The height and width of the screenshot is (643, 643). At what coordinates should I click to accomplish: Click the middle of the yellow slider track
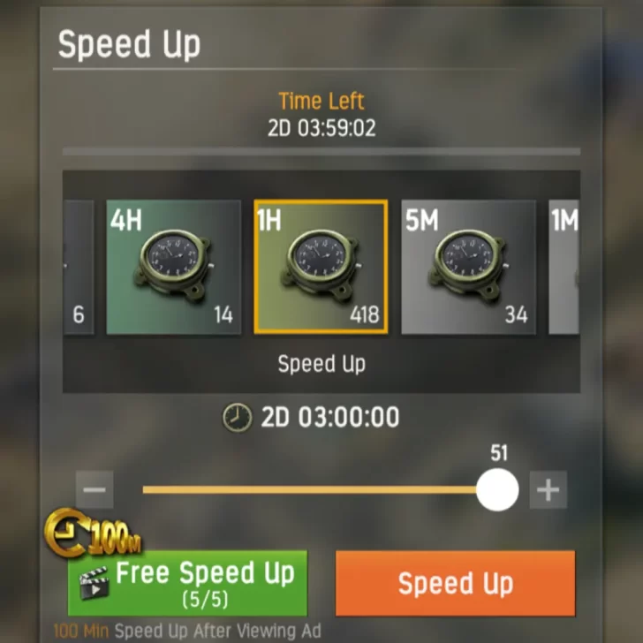[x=310, y=489]
